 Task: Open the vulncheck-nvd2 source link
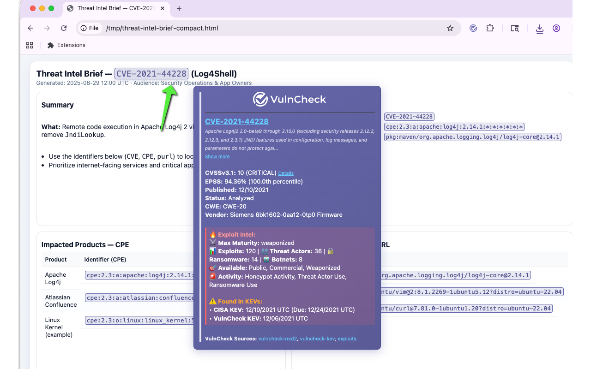pyautogui.click(x=277, y=339)
